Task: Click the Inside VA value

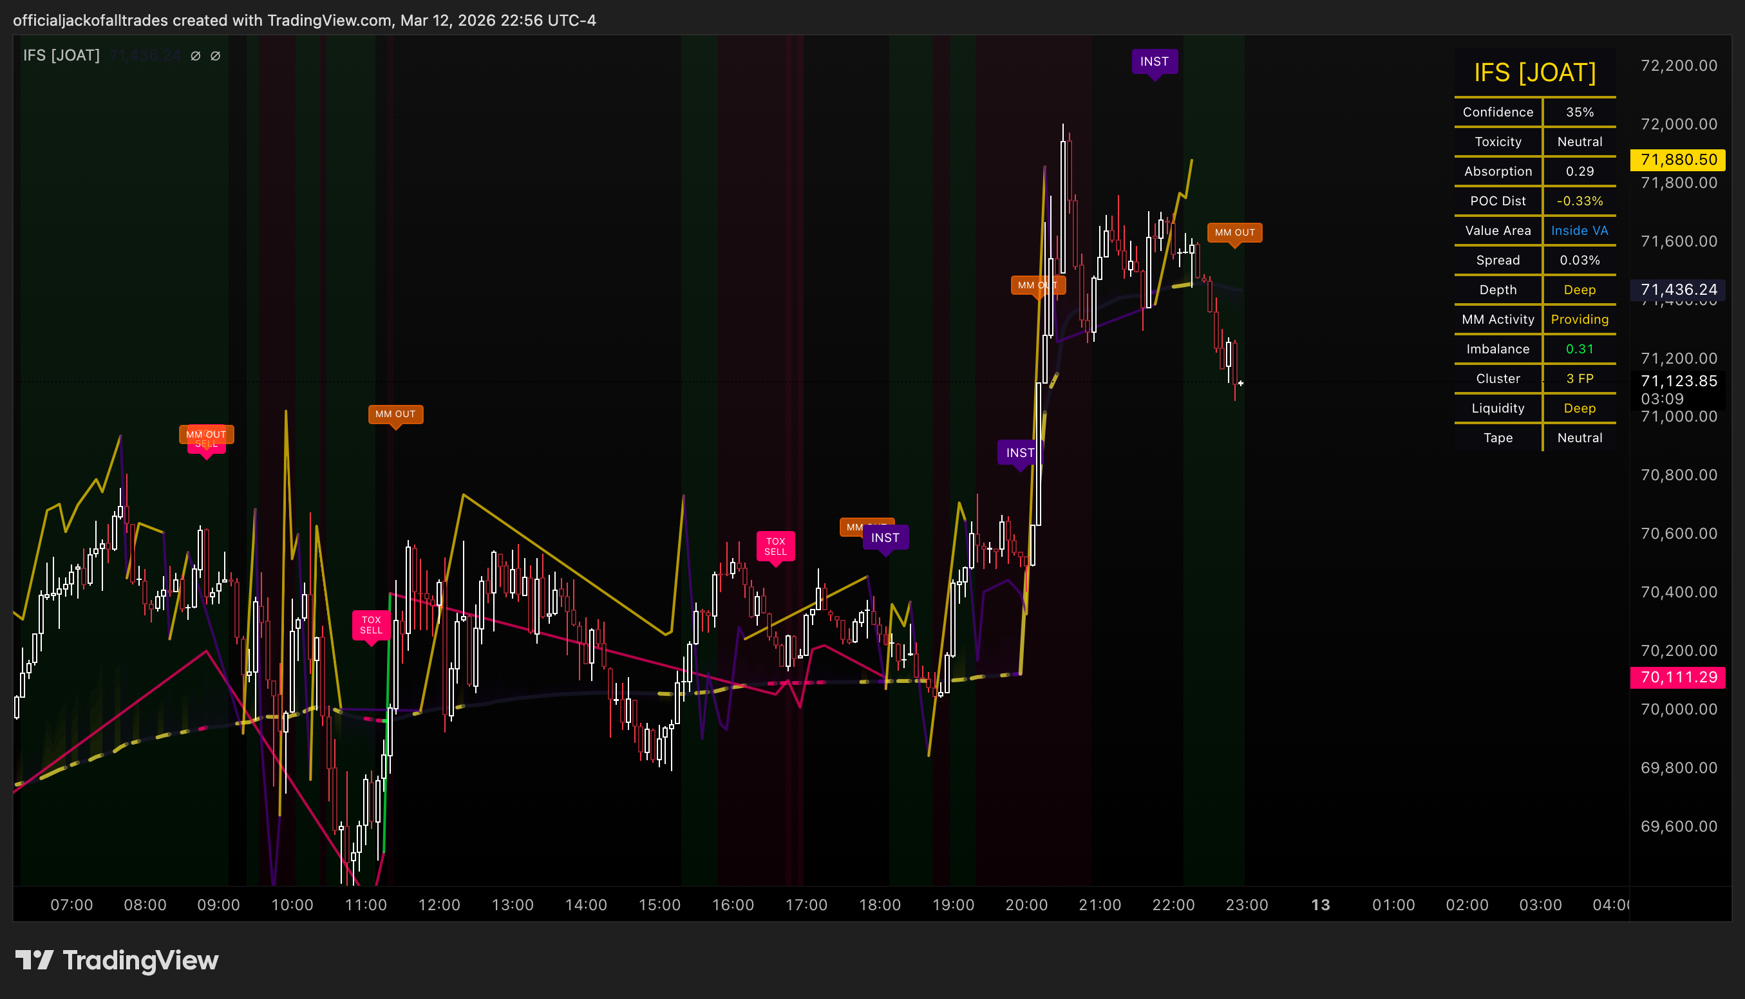Action: coord(1580,230)
